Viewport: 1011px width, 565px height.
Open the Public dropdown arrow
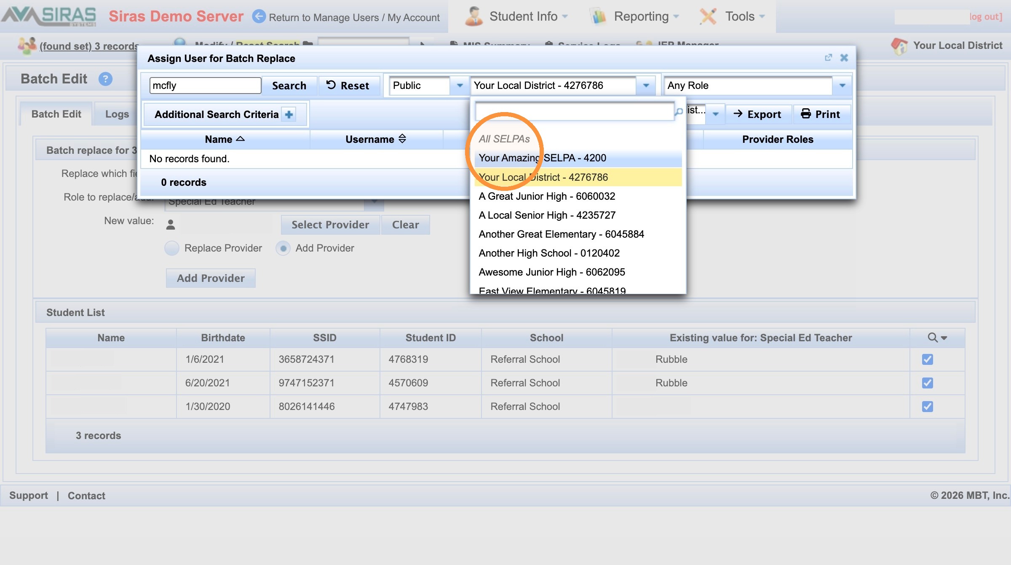pyautogui.click(x=460, y=86)
